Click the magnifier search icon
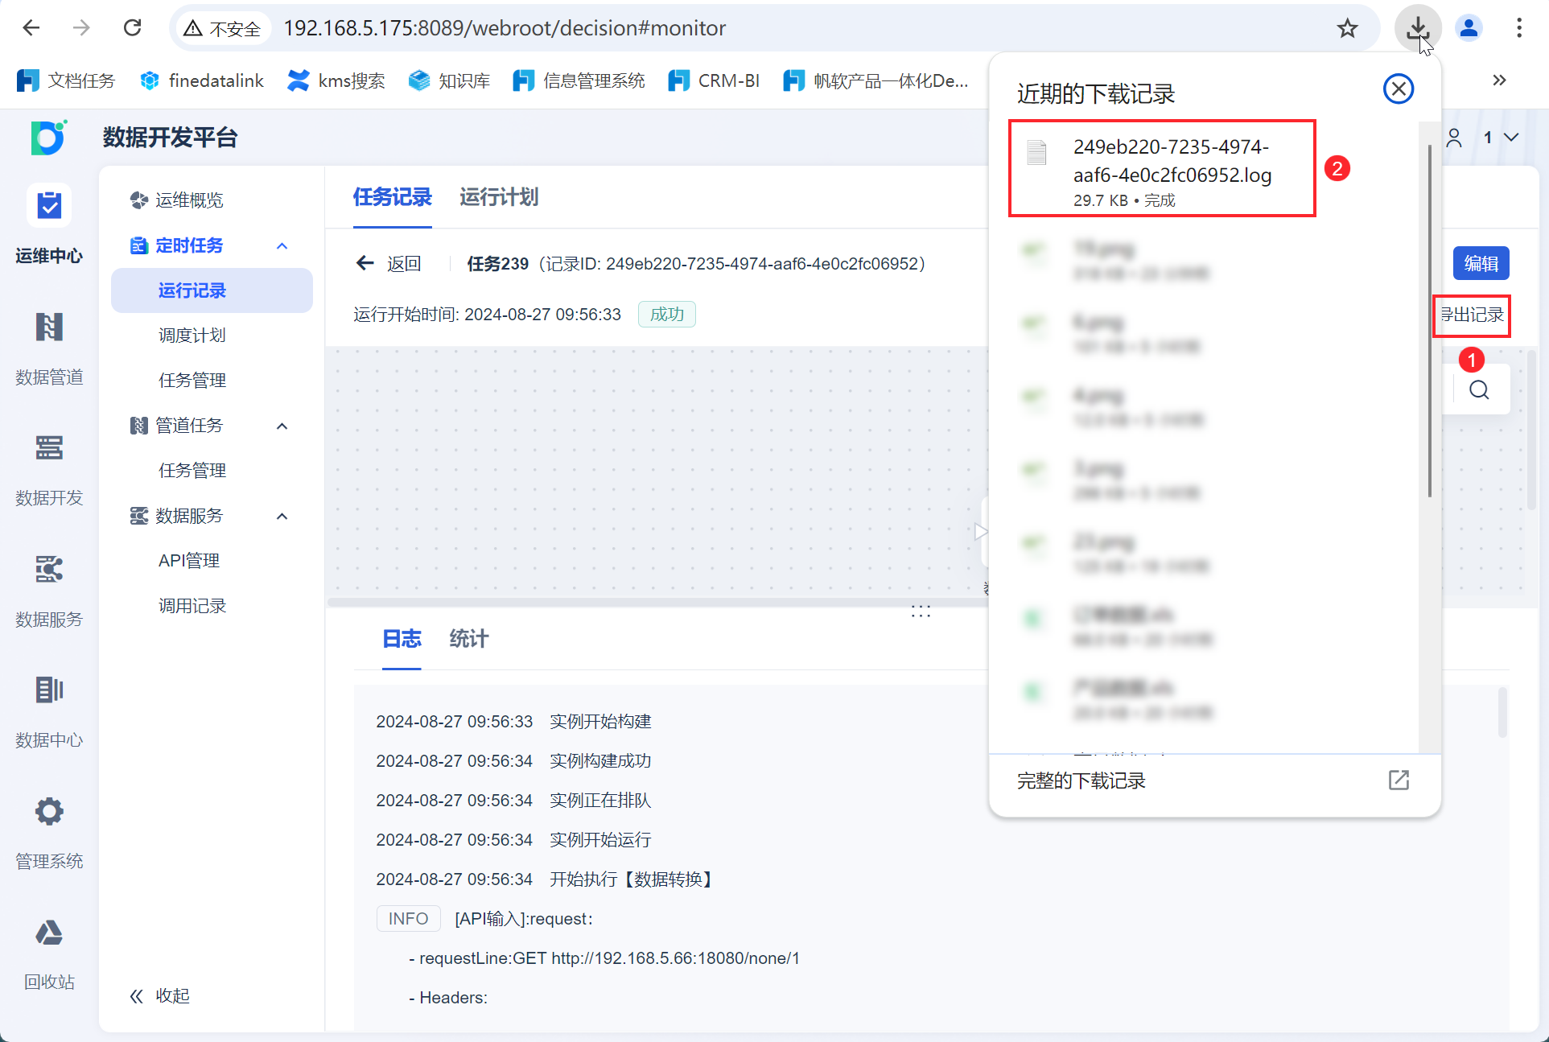Image resolution: width=1549 pixels, height=1042 pixels. [1479, 390]
